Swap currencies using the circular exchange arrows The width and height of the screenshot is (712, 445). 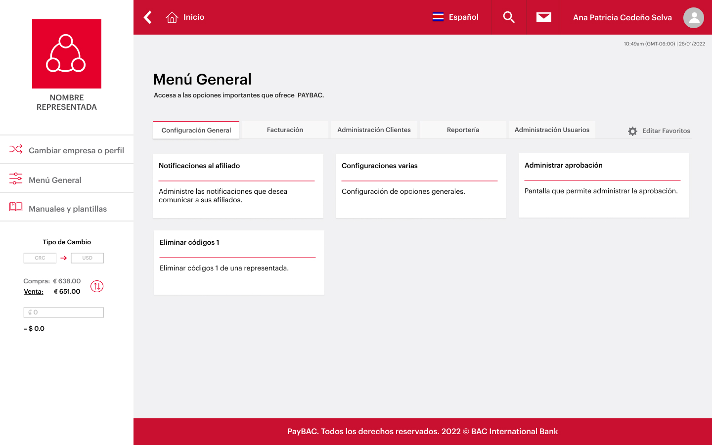97,286
